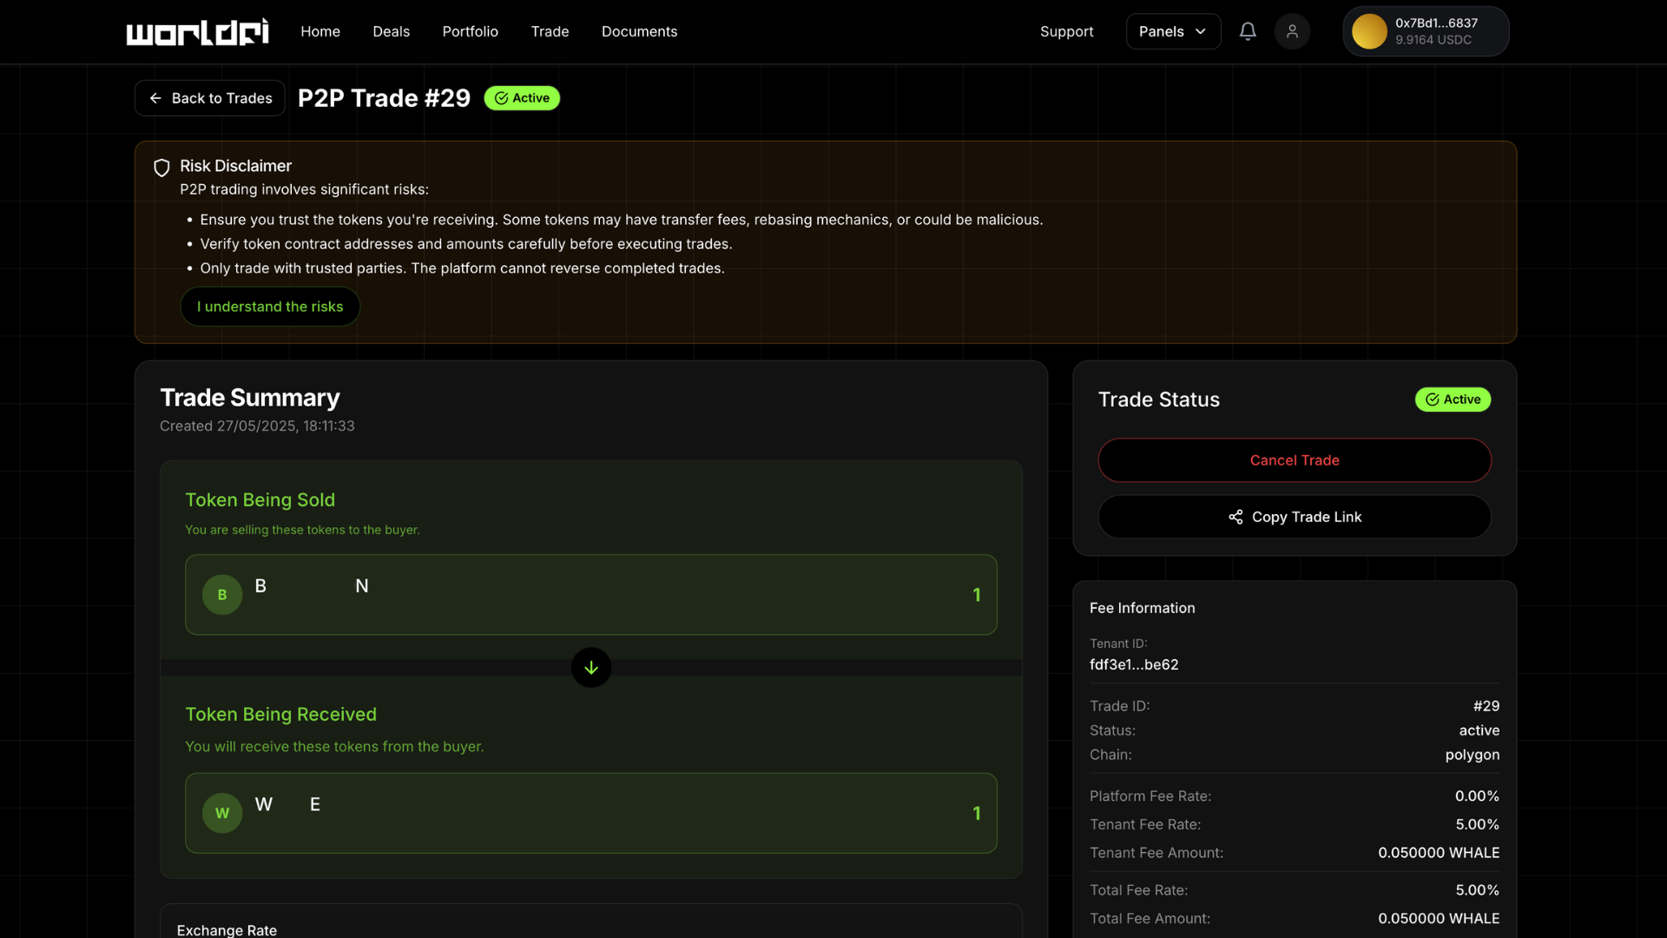Open the Portfolio section
This screenshot has height=938, width=1667.
click(x=470, y=31)
